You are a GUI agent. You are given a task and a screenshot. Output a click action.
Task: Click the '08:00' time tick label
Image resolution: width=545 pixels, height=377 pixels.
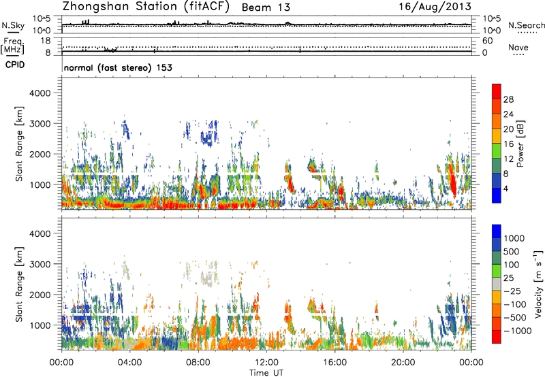198,363
